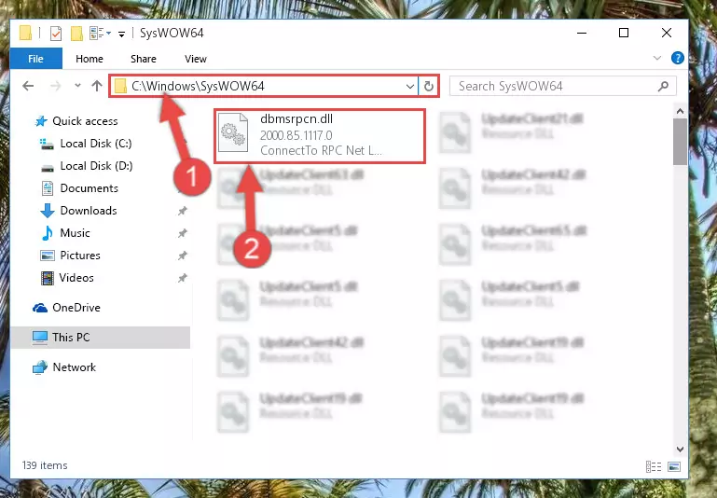Open the File menu

[x=35, y=59]
